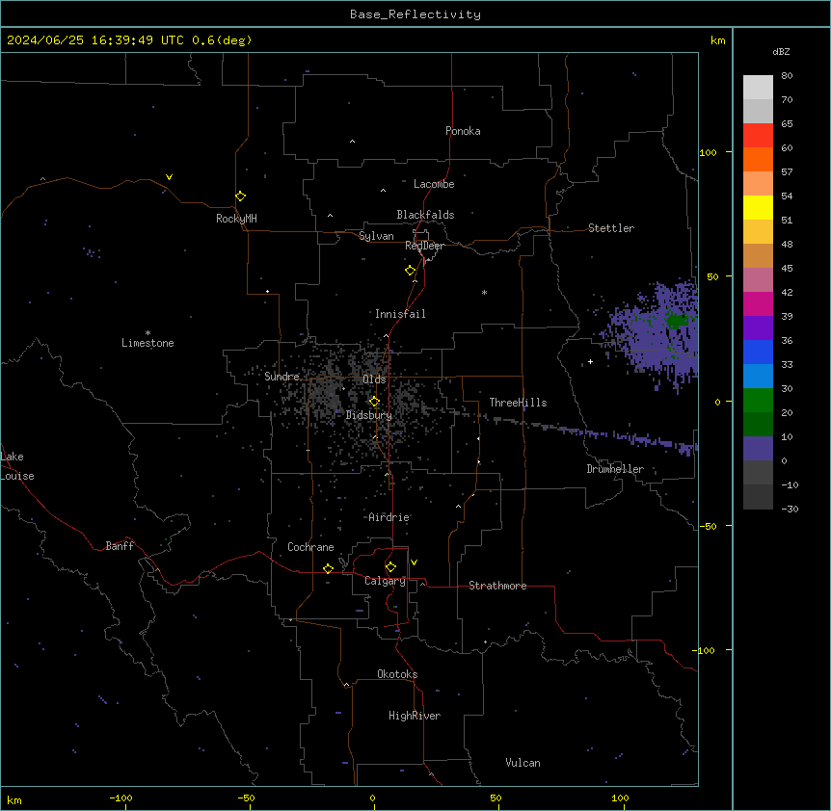Click the Louise label at the left edge
The image size is (831, 811).
(17, 476)
